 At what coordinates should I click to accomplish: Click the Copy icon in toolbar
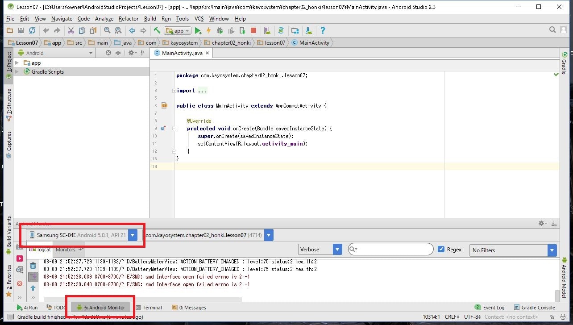(82, 30)
